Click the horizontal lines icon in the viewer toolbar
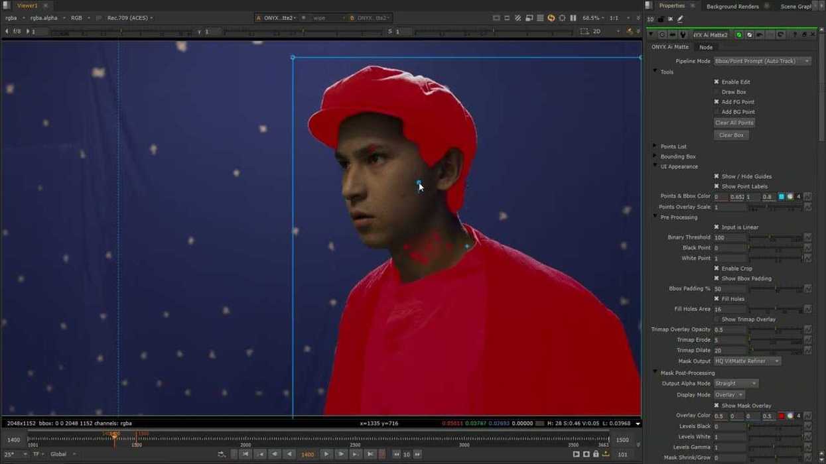The image size is (826, 464). (x=540, y=18)
